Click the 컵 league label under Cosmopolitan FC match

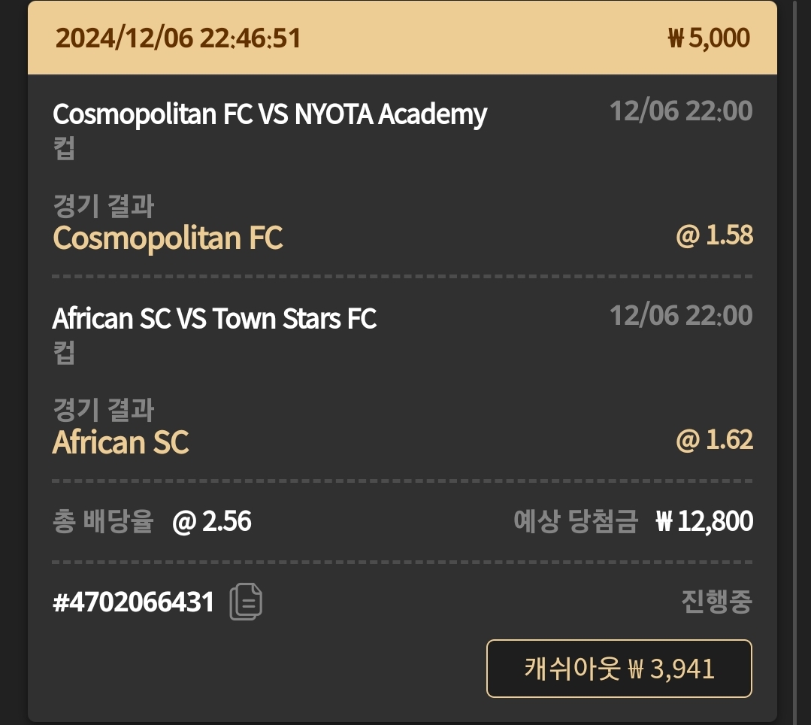click(64, 147)
